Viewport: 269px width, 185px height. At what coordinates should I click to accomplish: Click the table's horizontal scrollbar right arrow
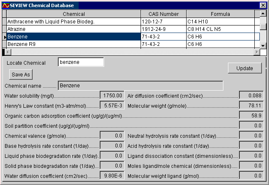click(256, 52)
